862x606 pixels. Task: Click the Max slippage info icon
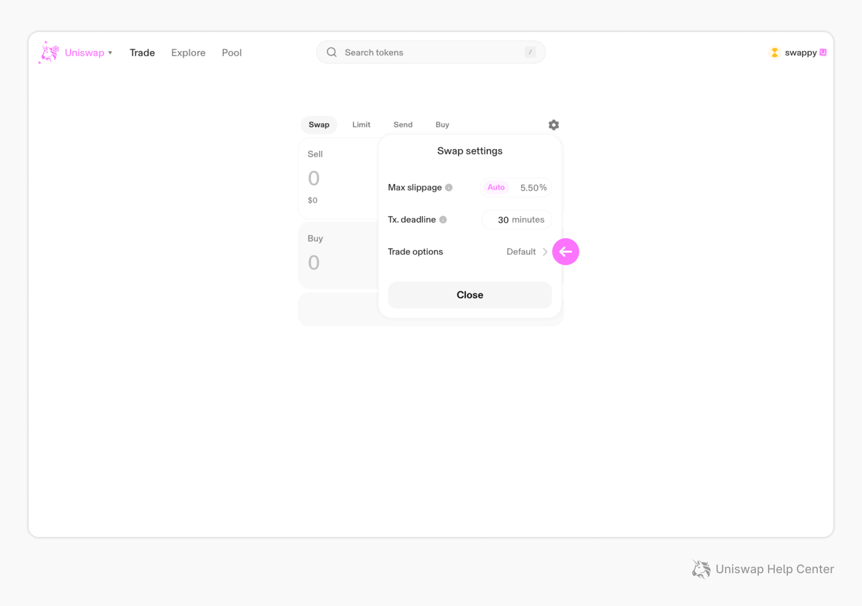(x=449, y=188)
